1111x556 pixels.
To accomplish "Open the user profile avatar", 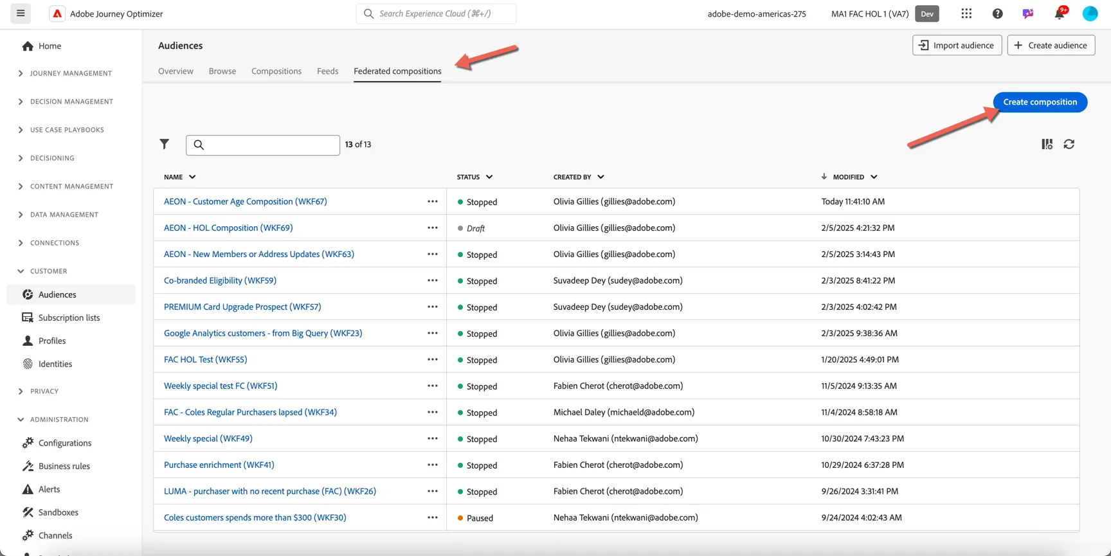I will [x=1090, y=13].
